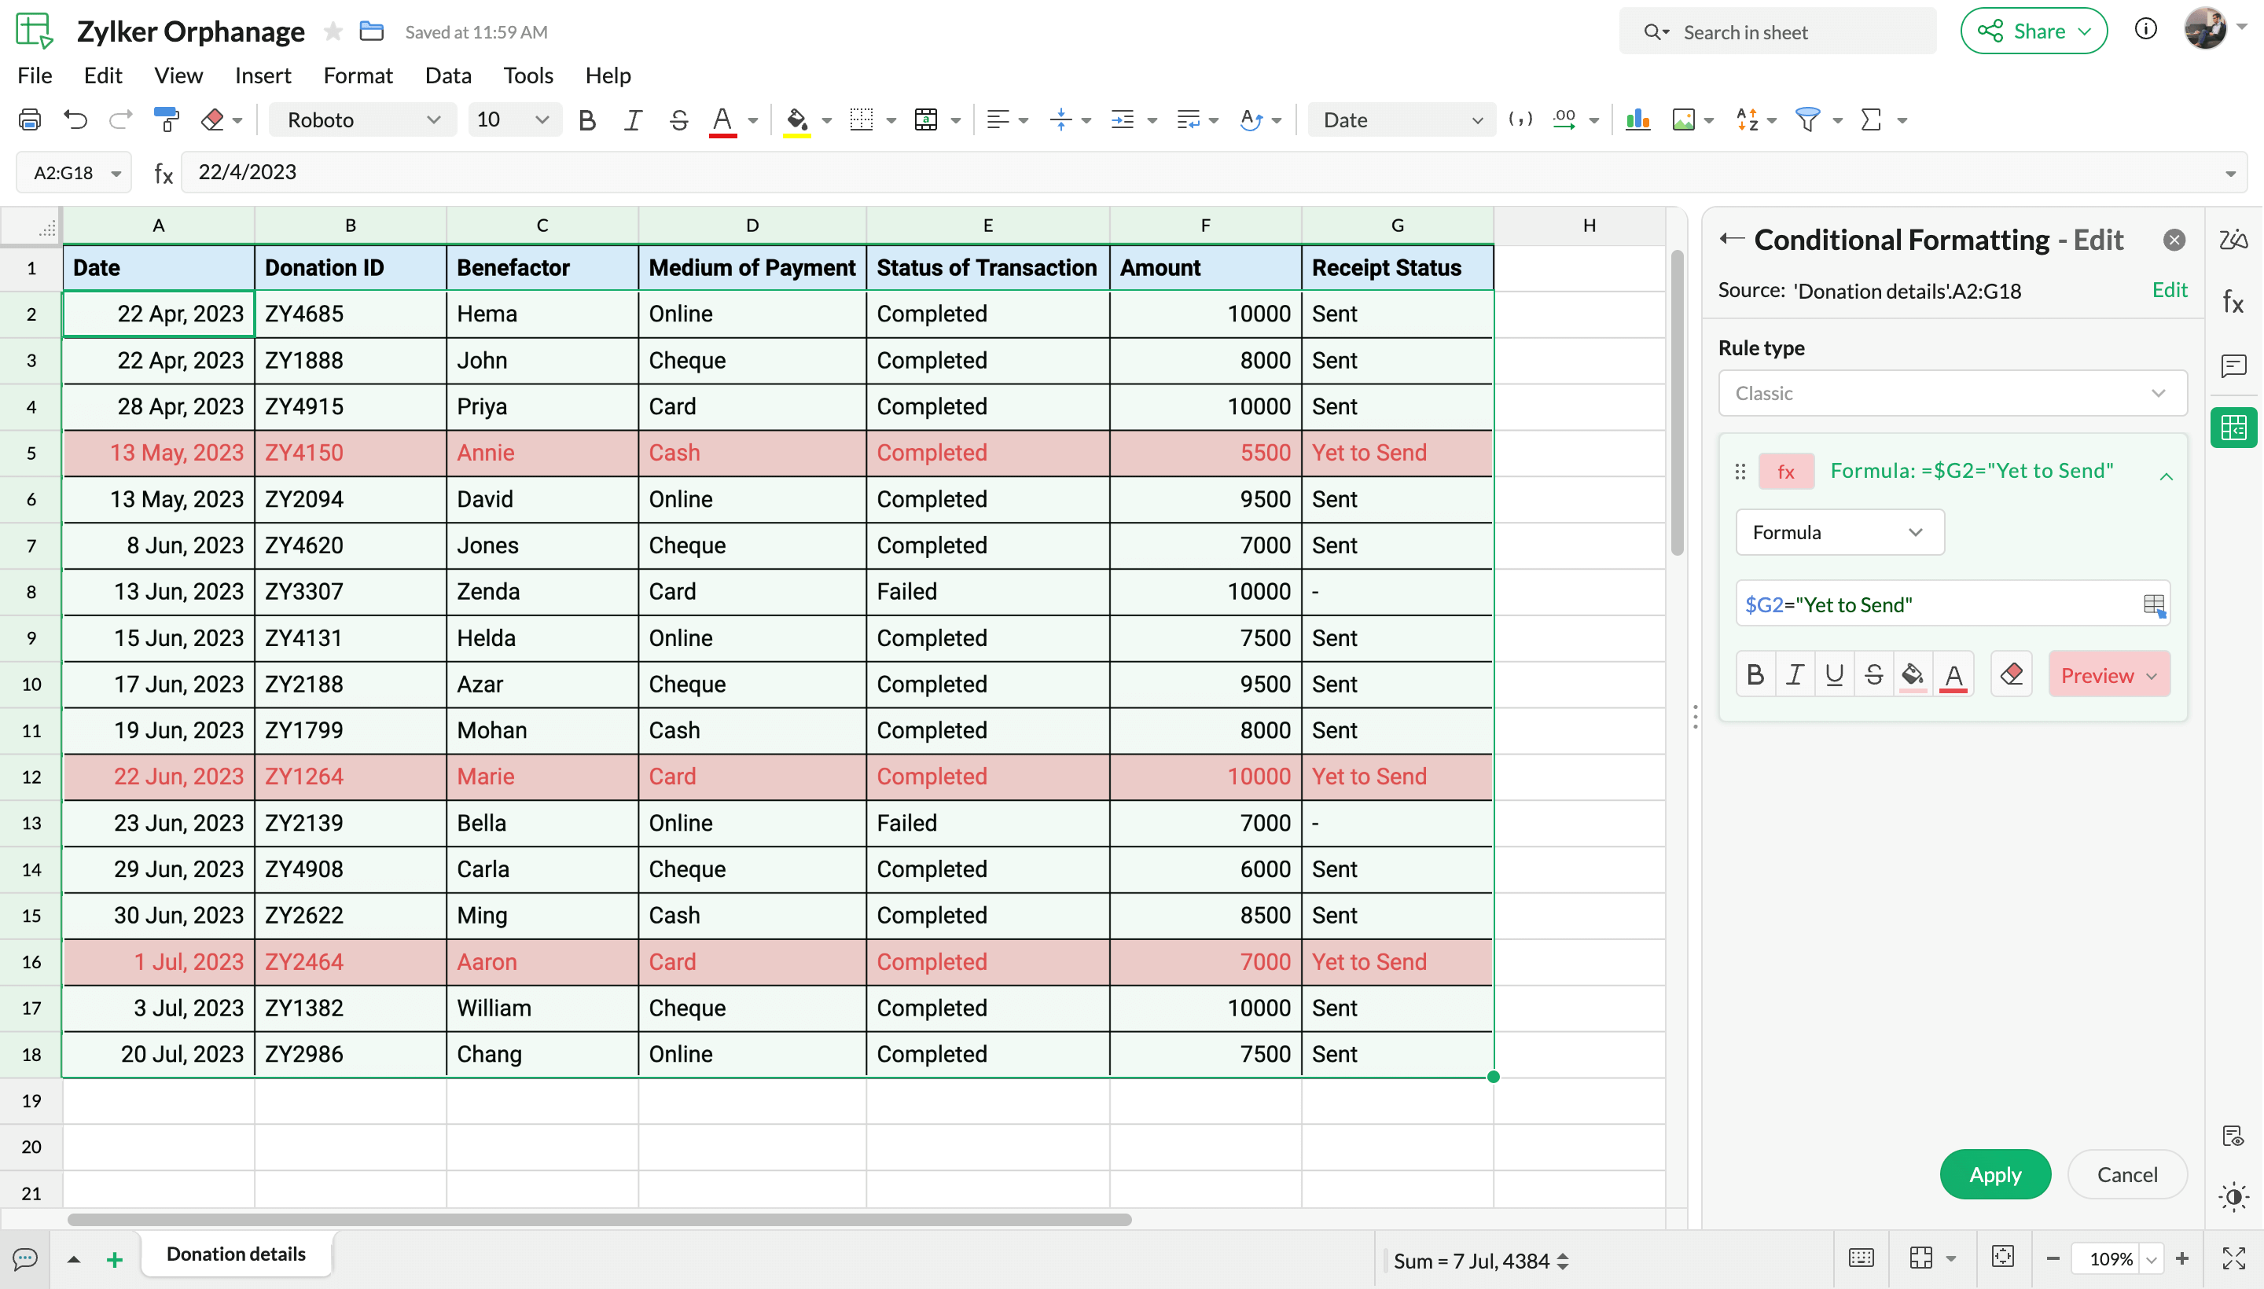This screenshot has height=1289, width=2264.
Task: Open the Format menu
Action: pos(357,75)
